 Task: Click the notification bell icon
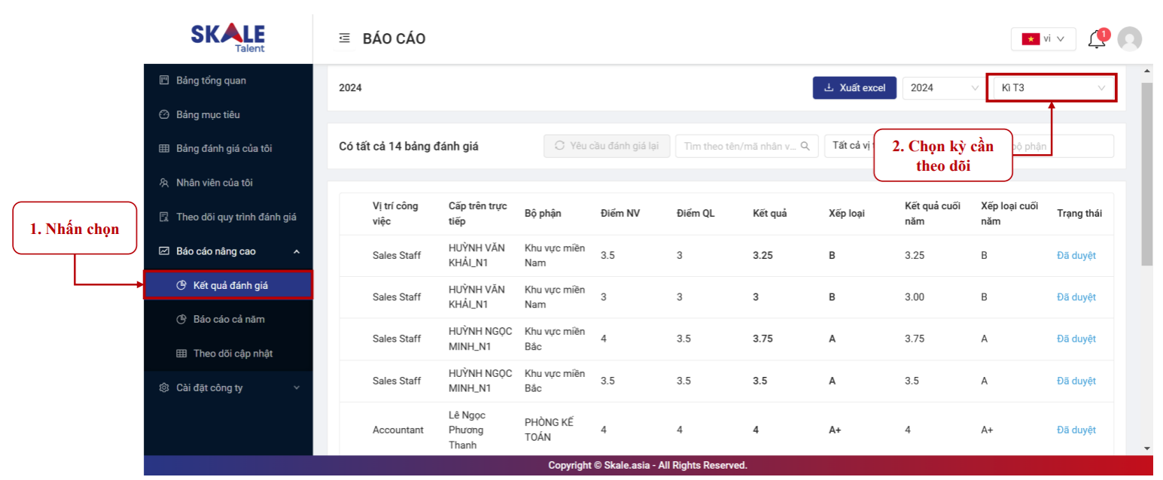[x=1097, y=40]
